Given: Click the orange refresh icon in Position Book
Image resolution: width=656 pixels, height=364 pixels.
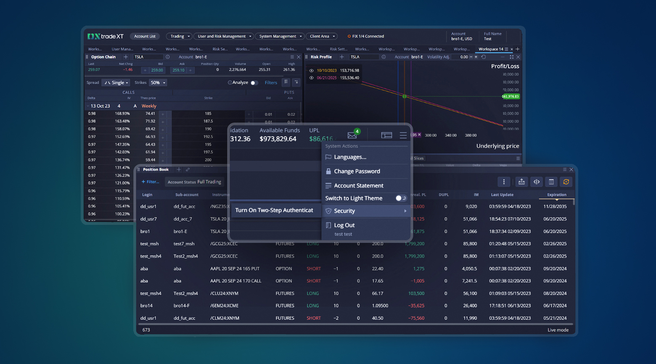Looking at the screenshot, I should (566, 182).
